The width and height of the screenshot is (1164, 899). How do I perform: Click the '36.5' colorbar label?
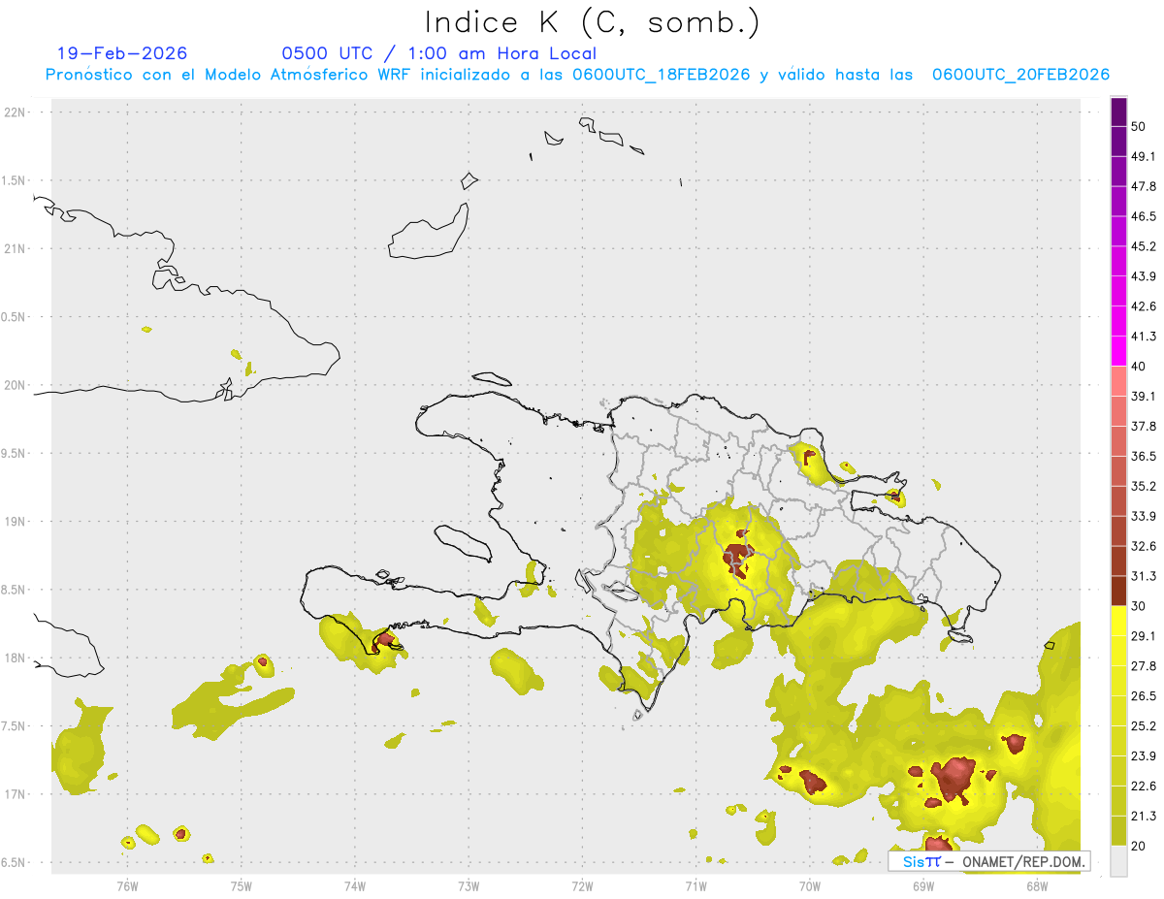[x=1144, y=456]
